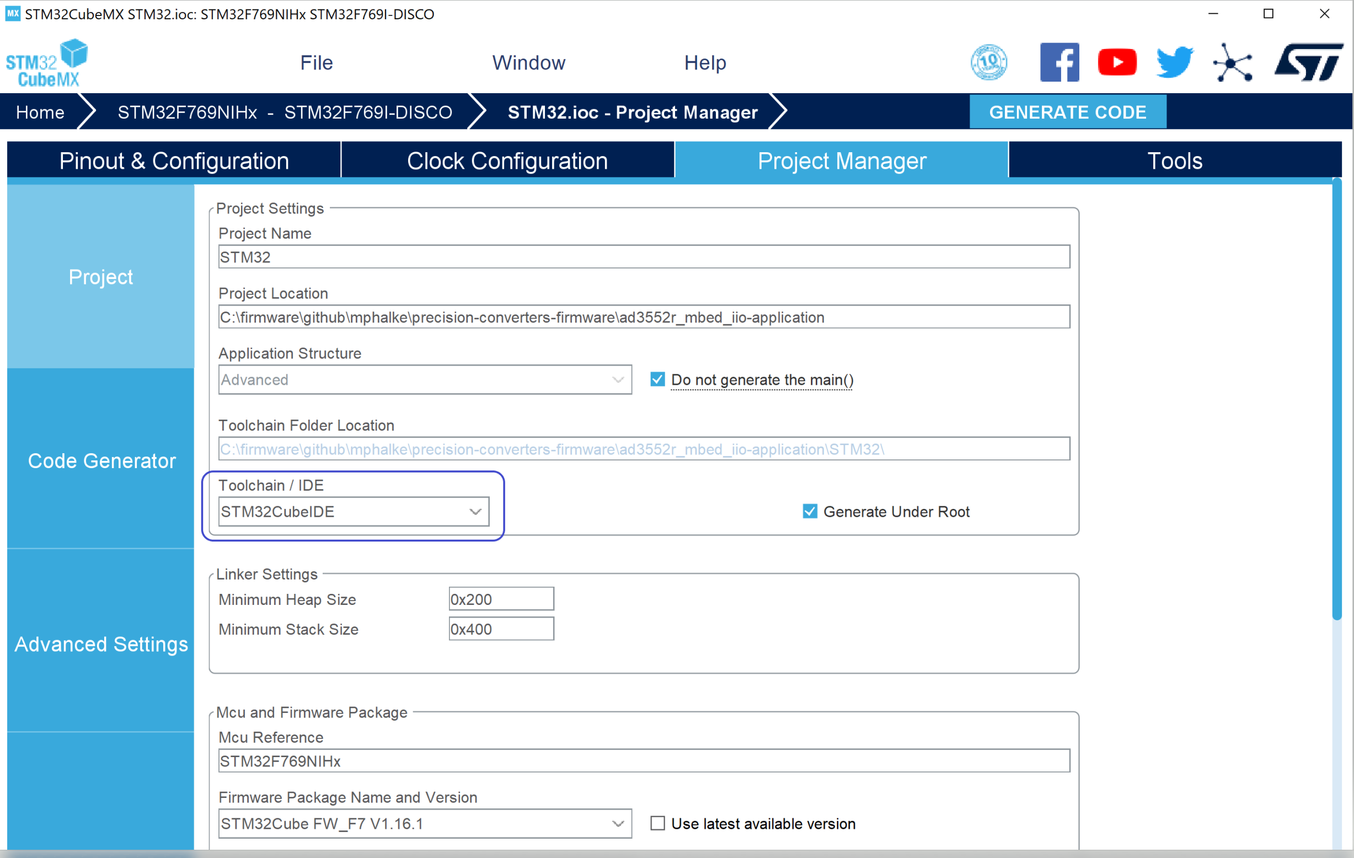The image size is (1354, 858).
Task: Open the Twitter bird icon link
Action: pyautogui.click(x=1175, y=62)
